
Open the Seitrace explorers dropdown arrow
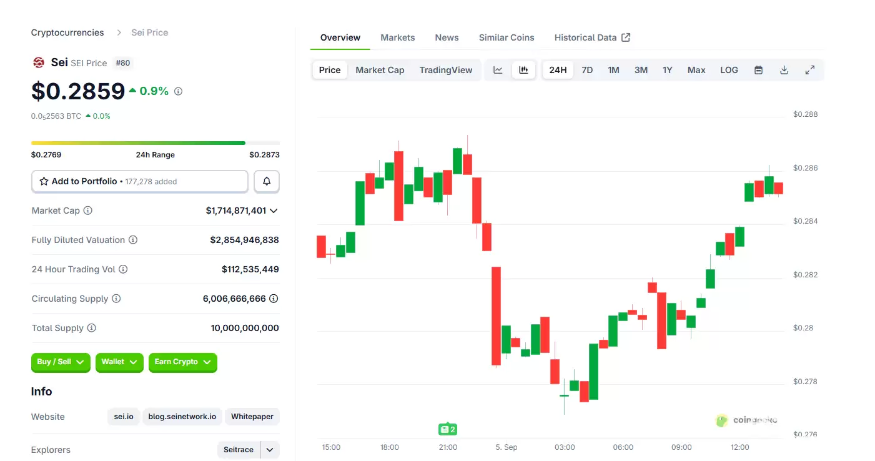pyautogui.click(x=270, y=450)
